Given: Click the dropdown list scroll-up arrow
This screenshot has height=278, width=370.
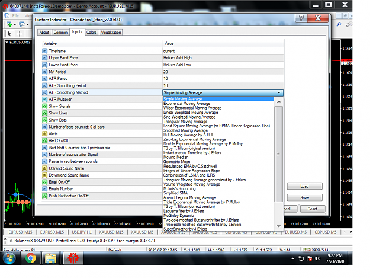Looking at the screenshot, I should tap(279, 101).
